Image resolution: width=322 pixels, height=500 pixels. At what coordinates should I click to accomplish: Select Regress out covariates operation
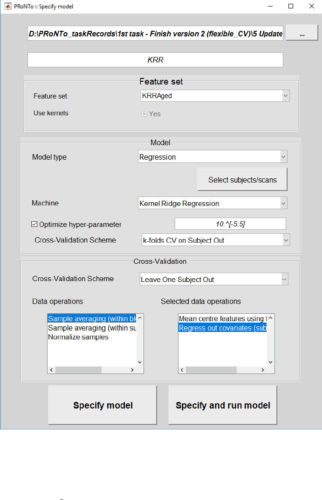click(221, 328)
